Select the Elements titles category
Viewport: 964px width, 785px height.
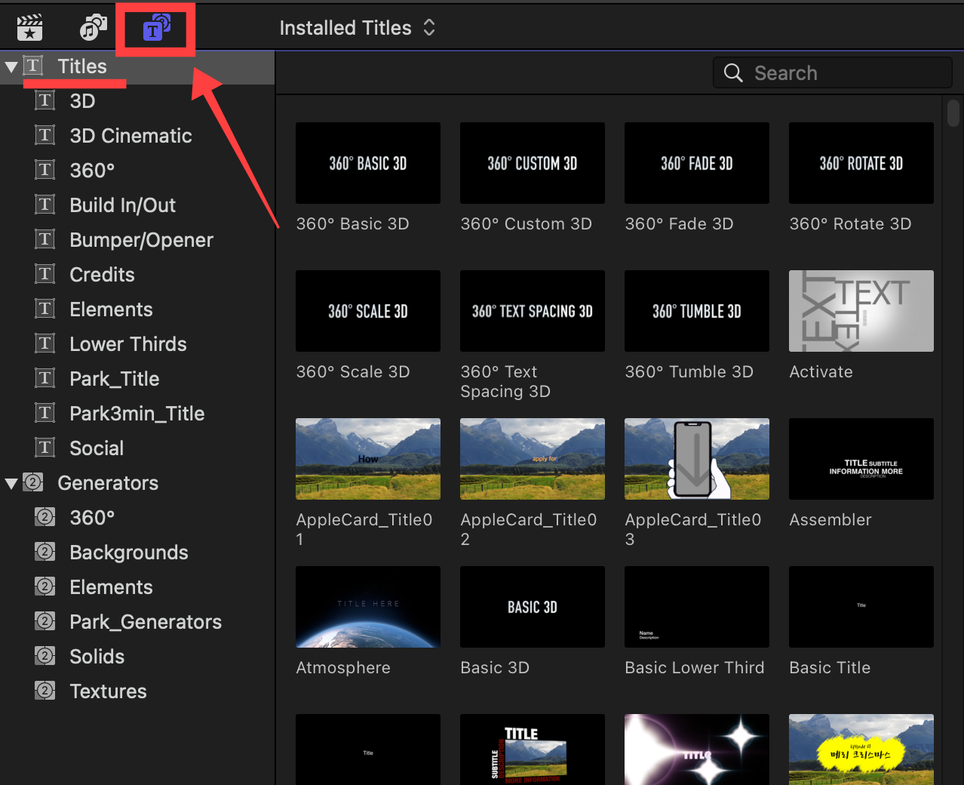pos(111,309)
